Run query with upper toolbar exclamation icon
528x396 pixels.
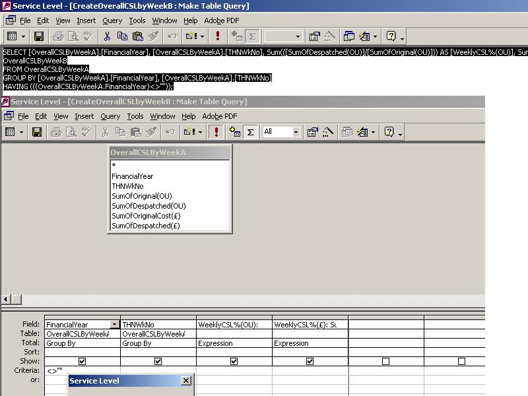[x=218, y=36]
